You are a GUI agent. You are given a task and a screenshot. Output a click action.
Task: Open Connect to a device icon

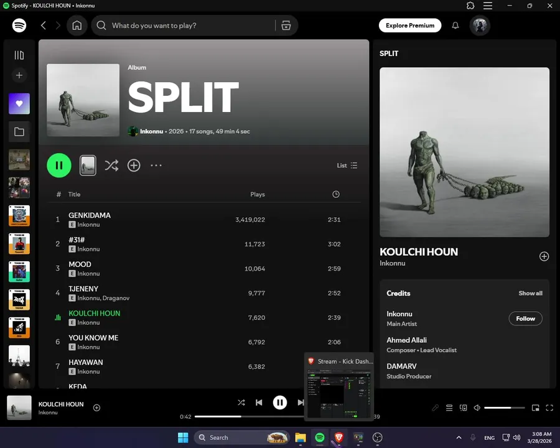click(x=463, y=408)
